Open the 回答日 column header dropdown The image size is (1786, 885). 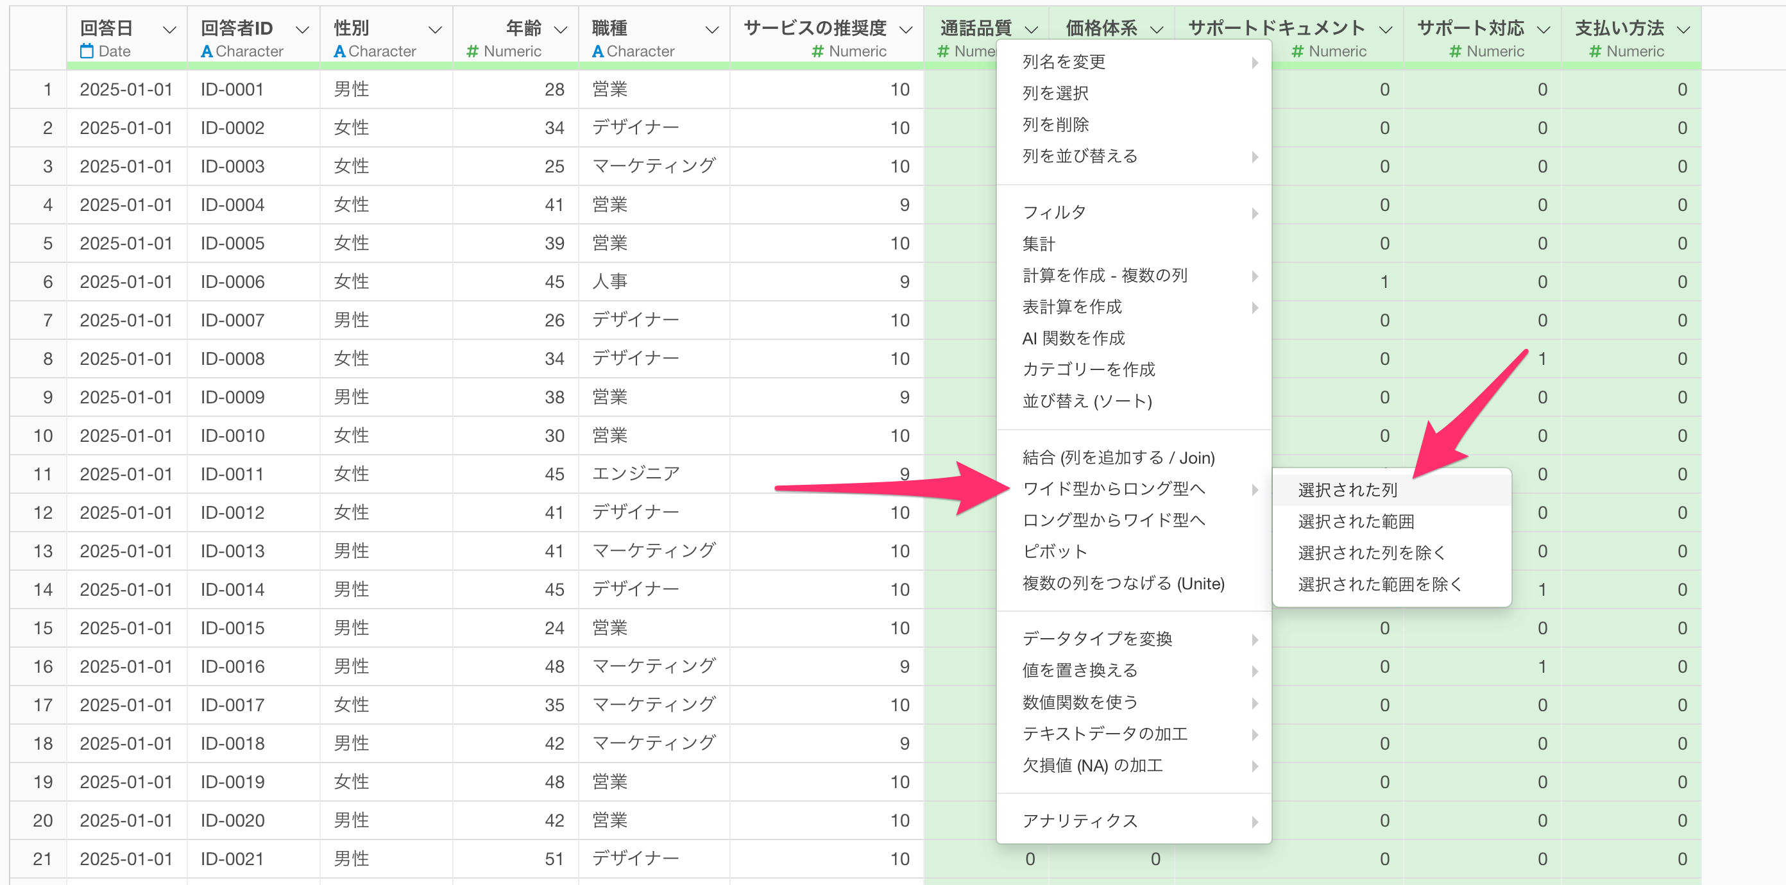tap(169, 29)
